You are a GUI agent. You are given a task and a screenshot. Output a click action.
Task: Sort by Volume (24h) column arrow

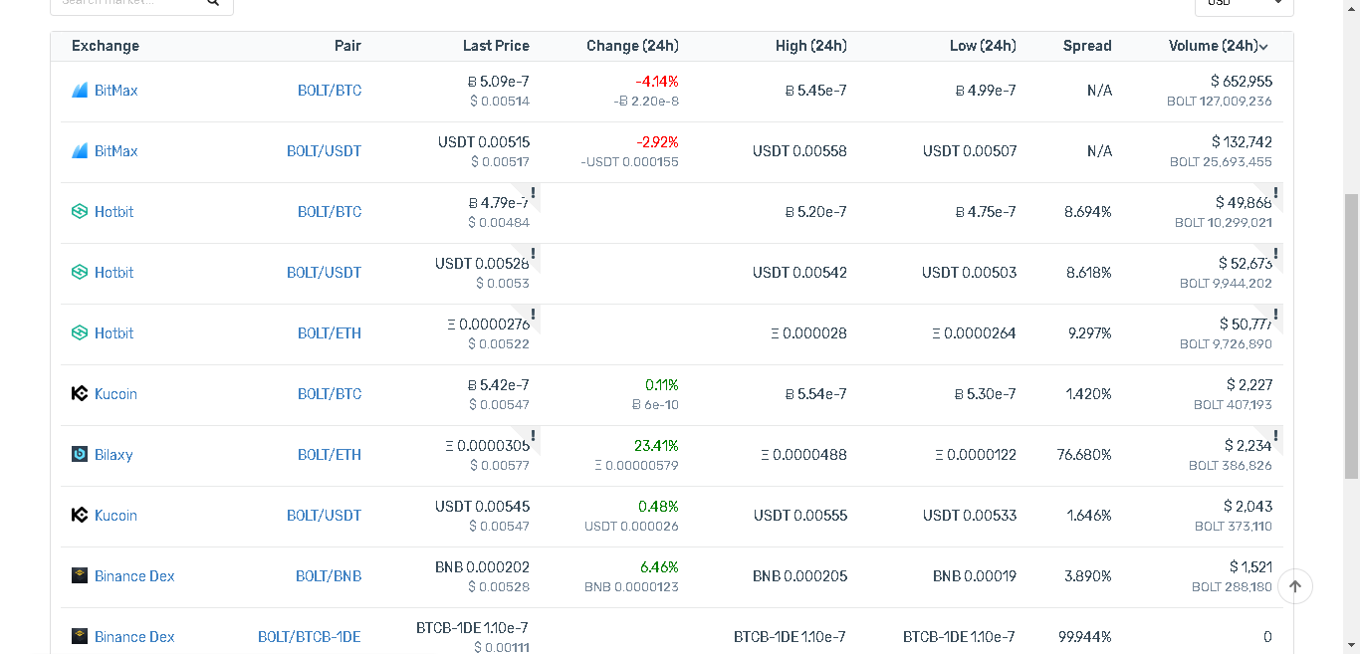(x=1263, y=47)
